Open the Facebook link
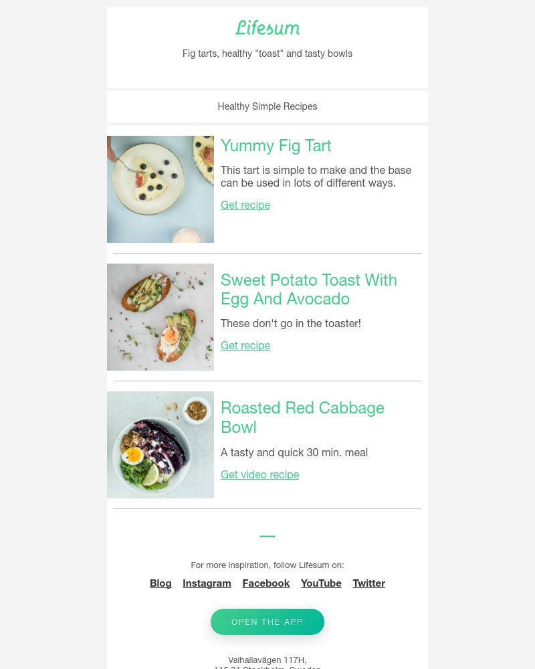Screen dimensions: 535x669 click(265, 583)
